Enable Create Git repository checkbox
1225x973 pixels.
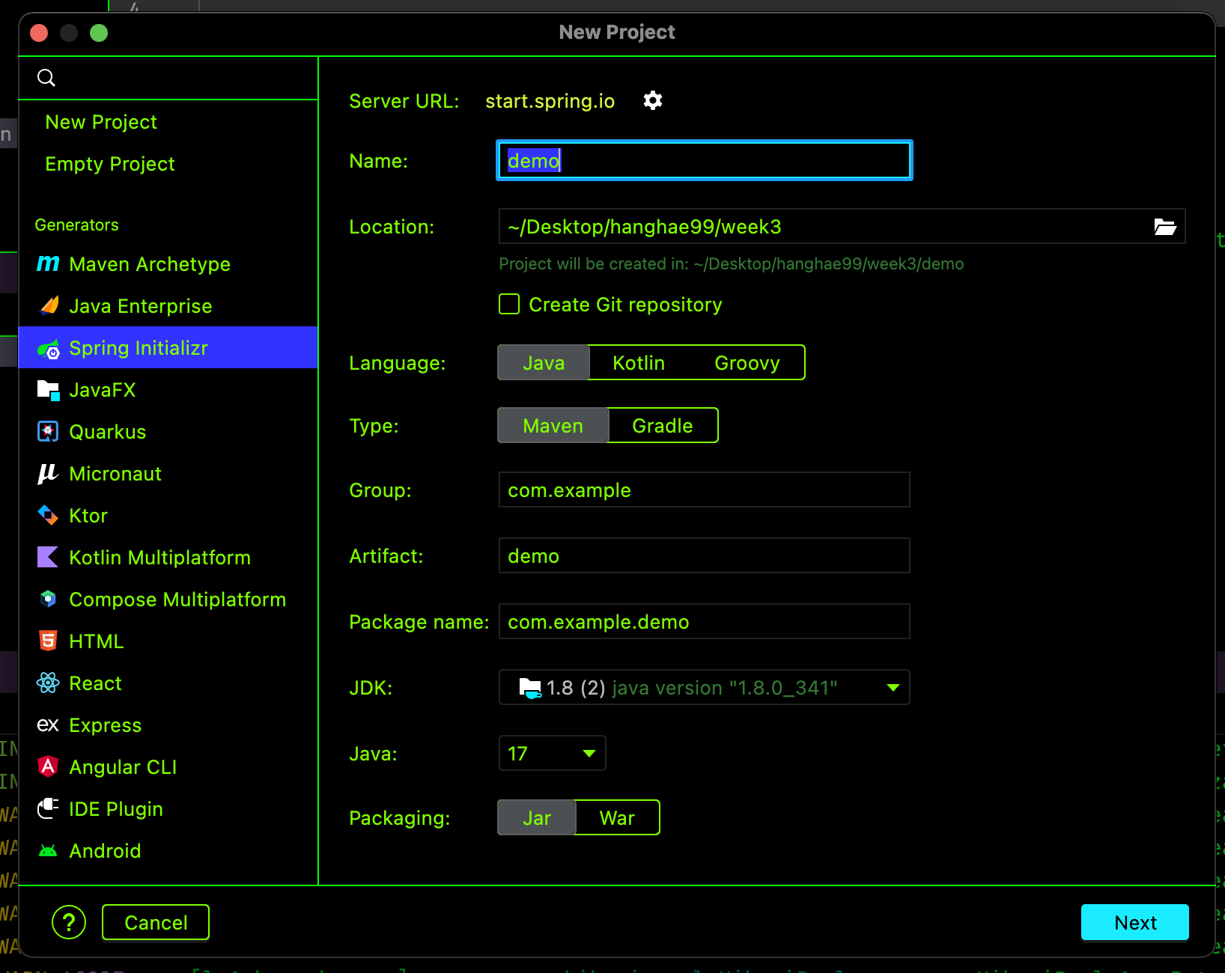pos(509,304)
